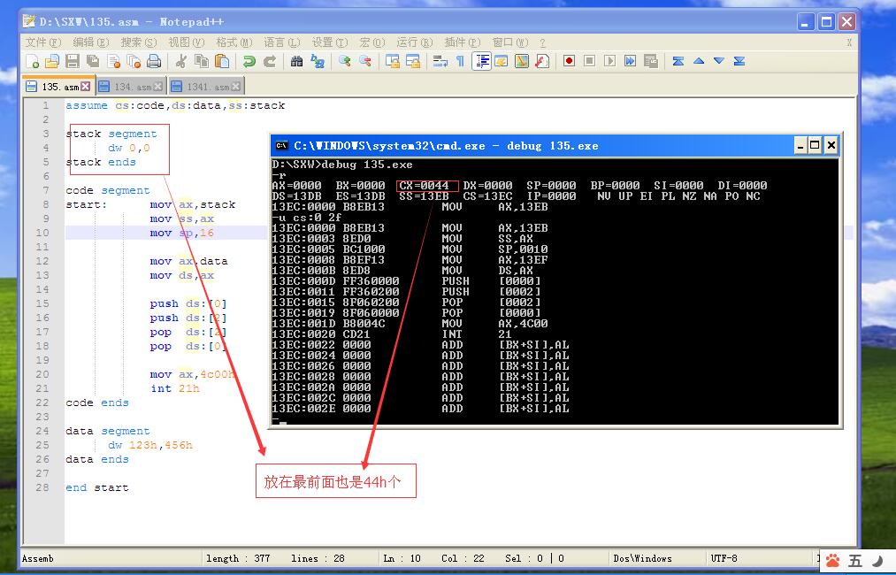
Task: Click the User Defined Language icon
Action: [x=502, y=61]
